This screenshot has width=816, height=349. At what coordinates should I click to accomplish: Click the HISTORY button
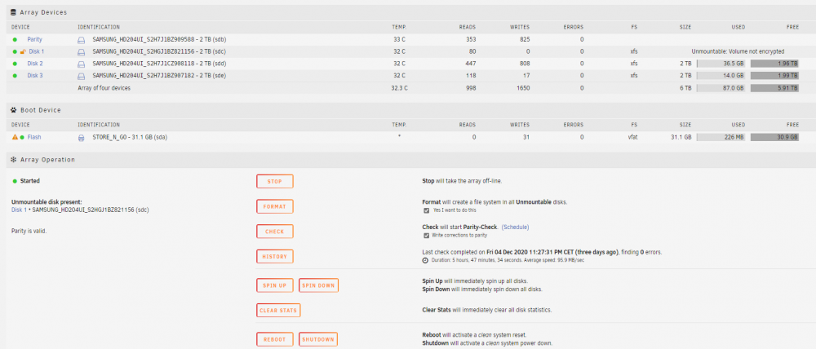click(275, 256)
